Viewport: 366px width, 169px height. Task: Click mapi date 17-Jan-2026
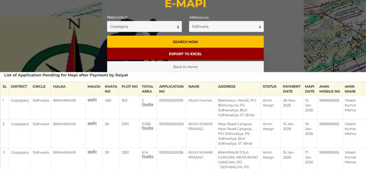309,157
